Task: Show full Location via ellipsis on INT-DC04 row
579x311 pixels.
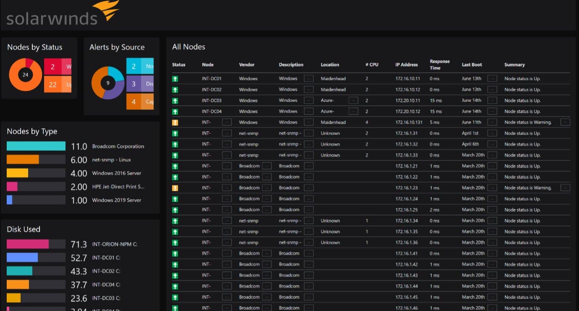Action: 353,111
